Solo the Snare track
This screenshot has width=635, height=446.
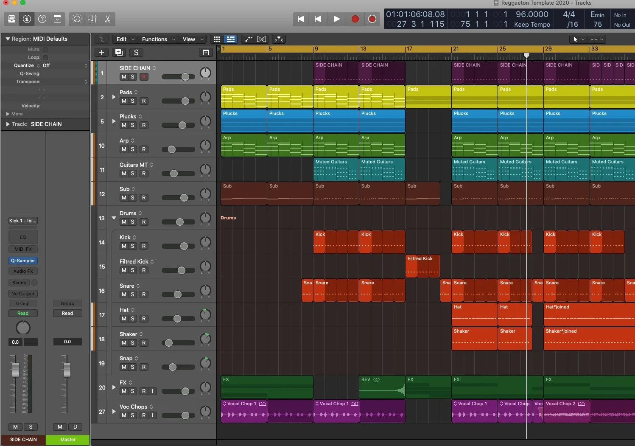click(133, 295)
